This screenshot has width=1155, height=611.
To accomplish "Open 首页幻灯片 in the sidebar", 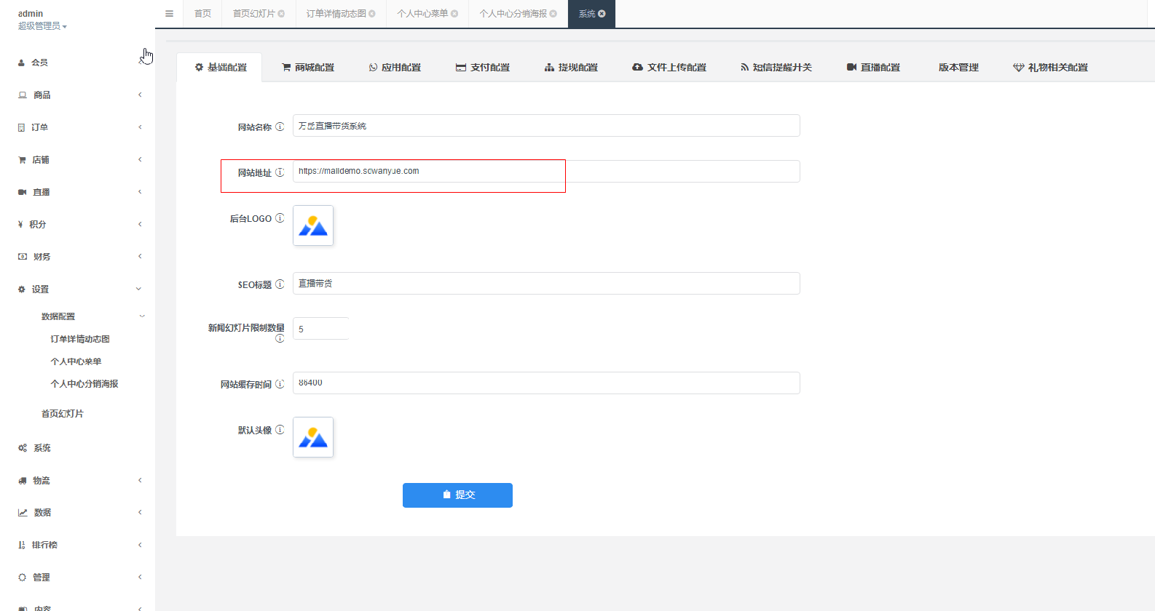I will point(63,414).
